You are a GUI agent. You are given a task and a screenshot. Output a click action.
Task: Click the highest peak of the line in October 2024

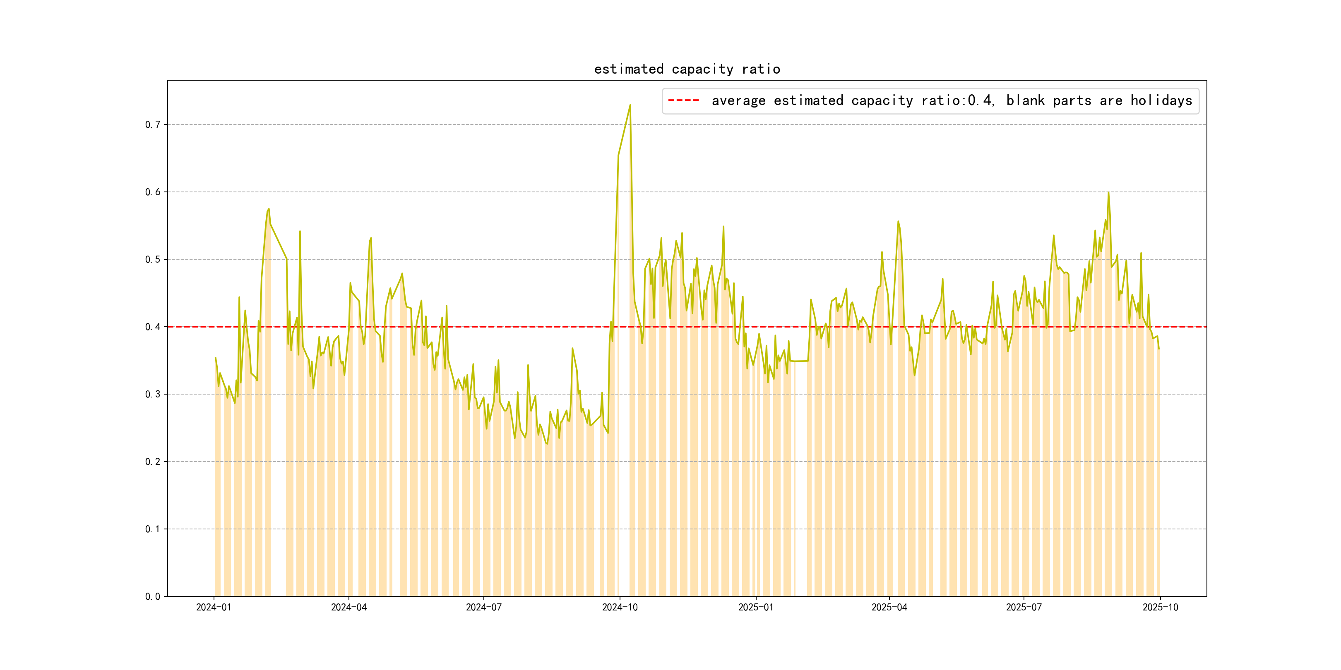(630, 105)
